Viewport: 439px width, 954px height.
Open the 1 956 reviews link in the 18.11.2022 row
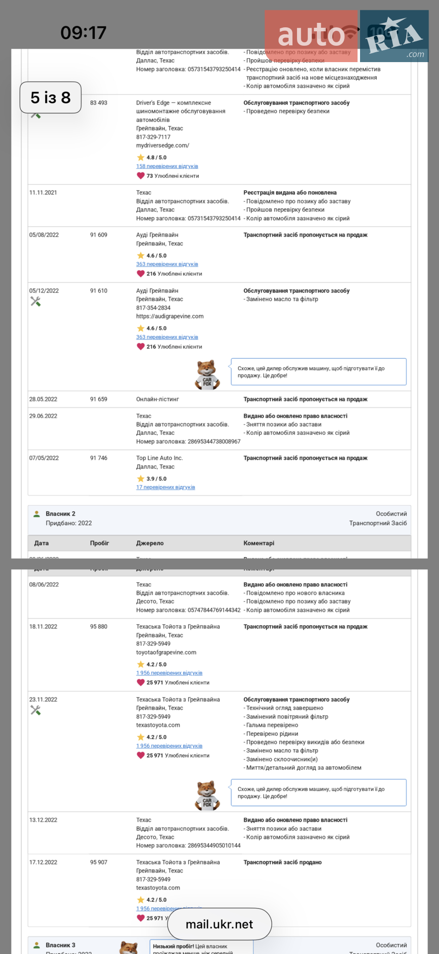pyautogui.click(x=169, y=673)
